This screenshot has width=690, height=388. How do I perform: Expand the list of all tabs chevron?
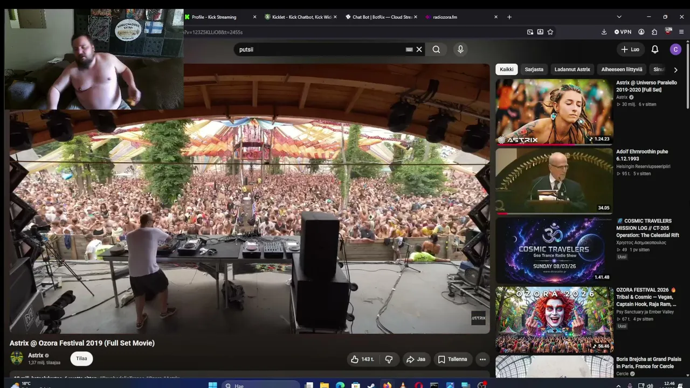pyautogui.click(x=619, y=17)
